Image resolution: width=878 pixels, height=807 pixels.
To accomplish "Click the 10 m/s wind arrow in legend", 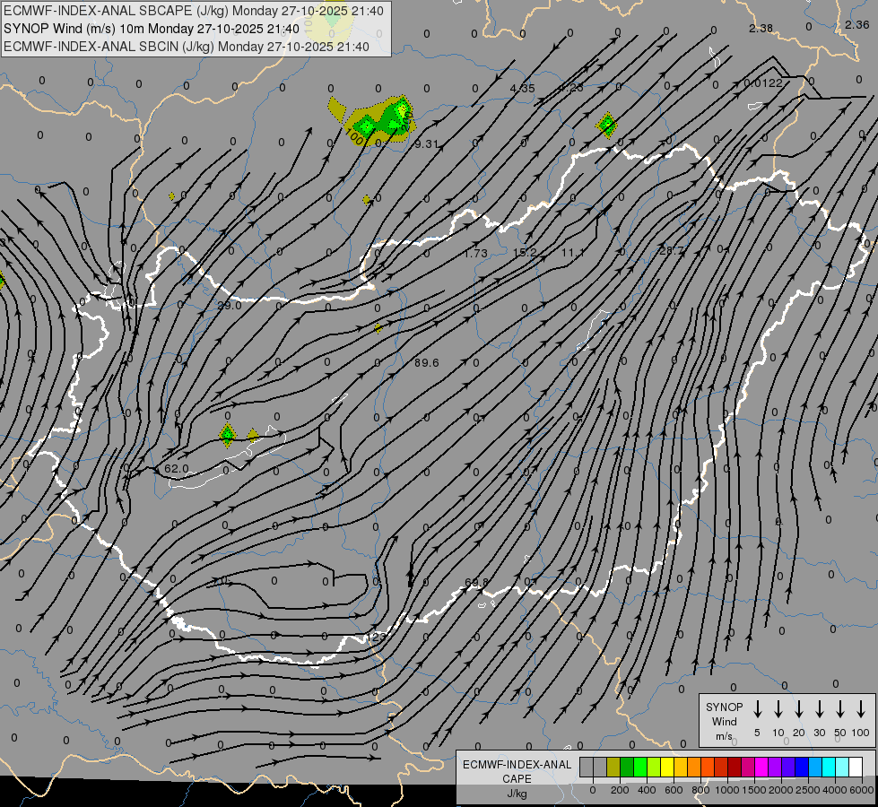I will [x=778, y=709].
